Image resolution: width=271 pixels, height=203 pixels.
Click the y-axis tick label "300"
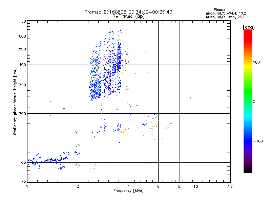23,85
